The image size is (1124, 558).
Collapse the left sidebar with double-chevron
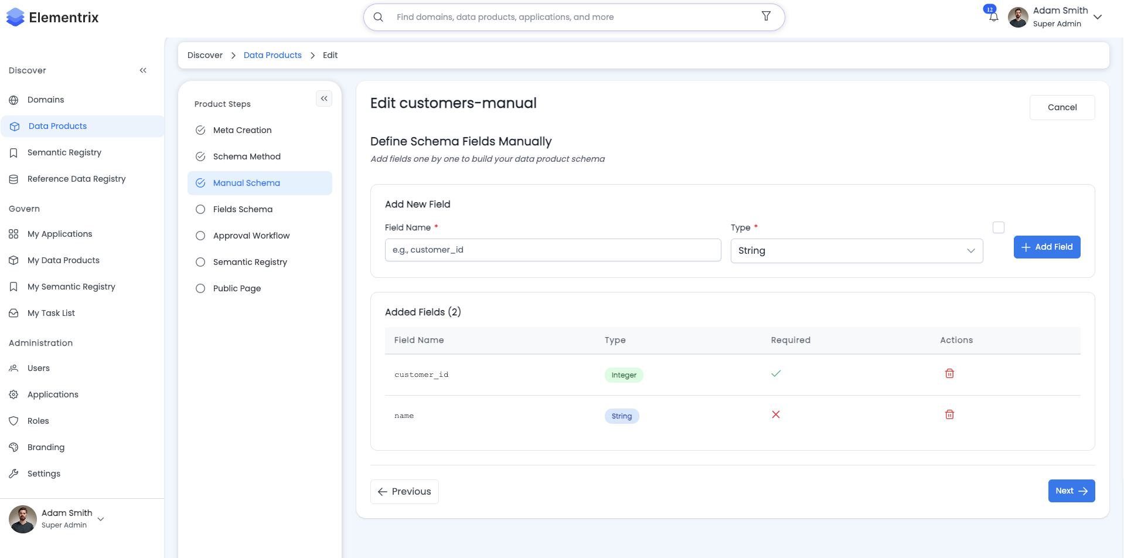coord(143,70)
